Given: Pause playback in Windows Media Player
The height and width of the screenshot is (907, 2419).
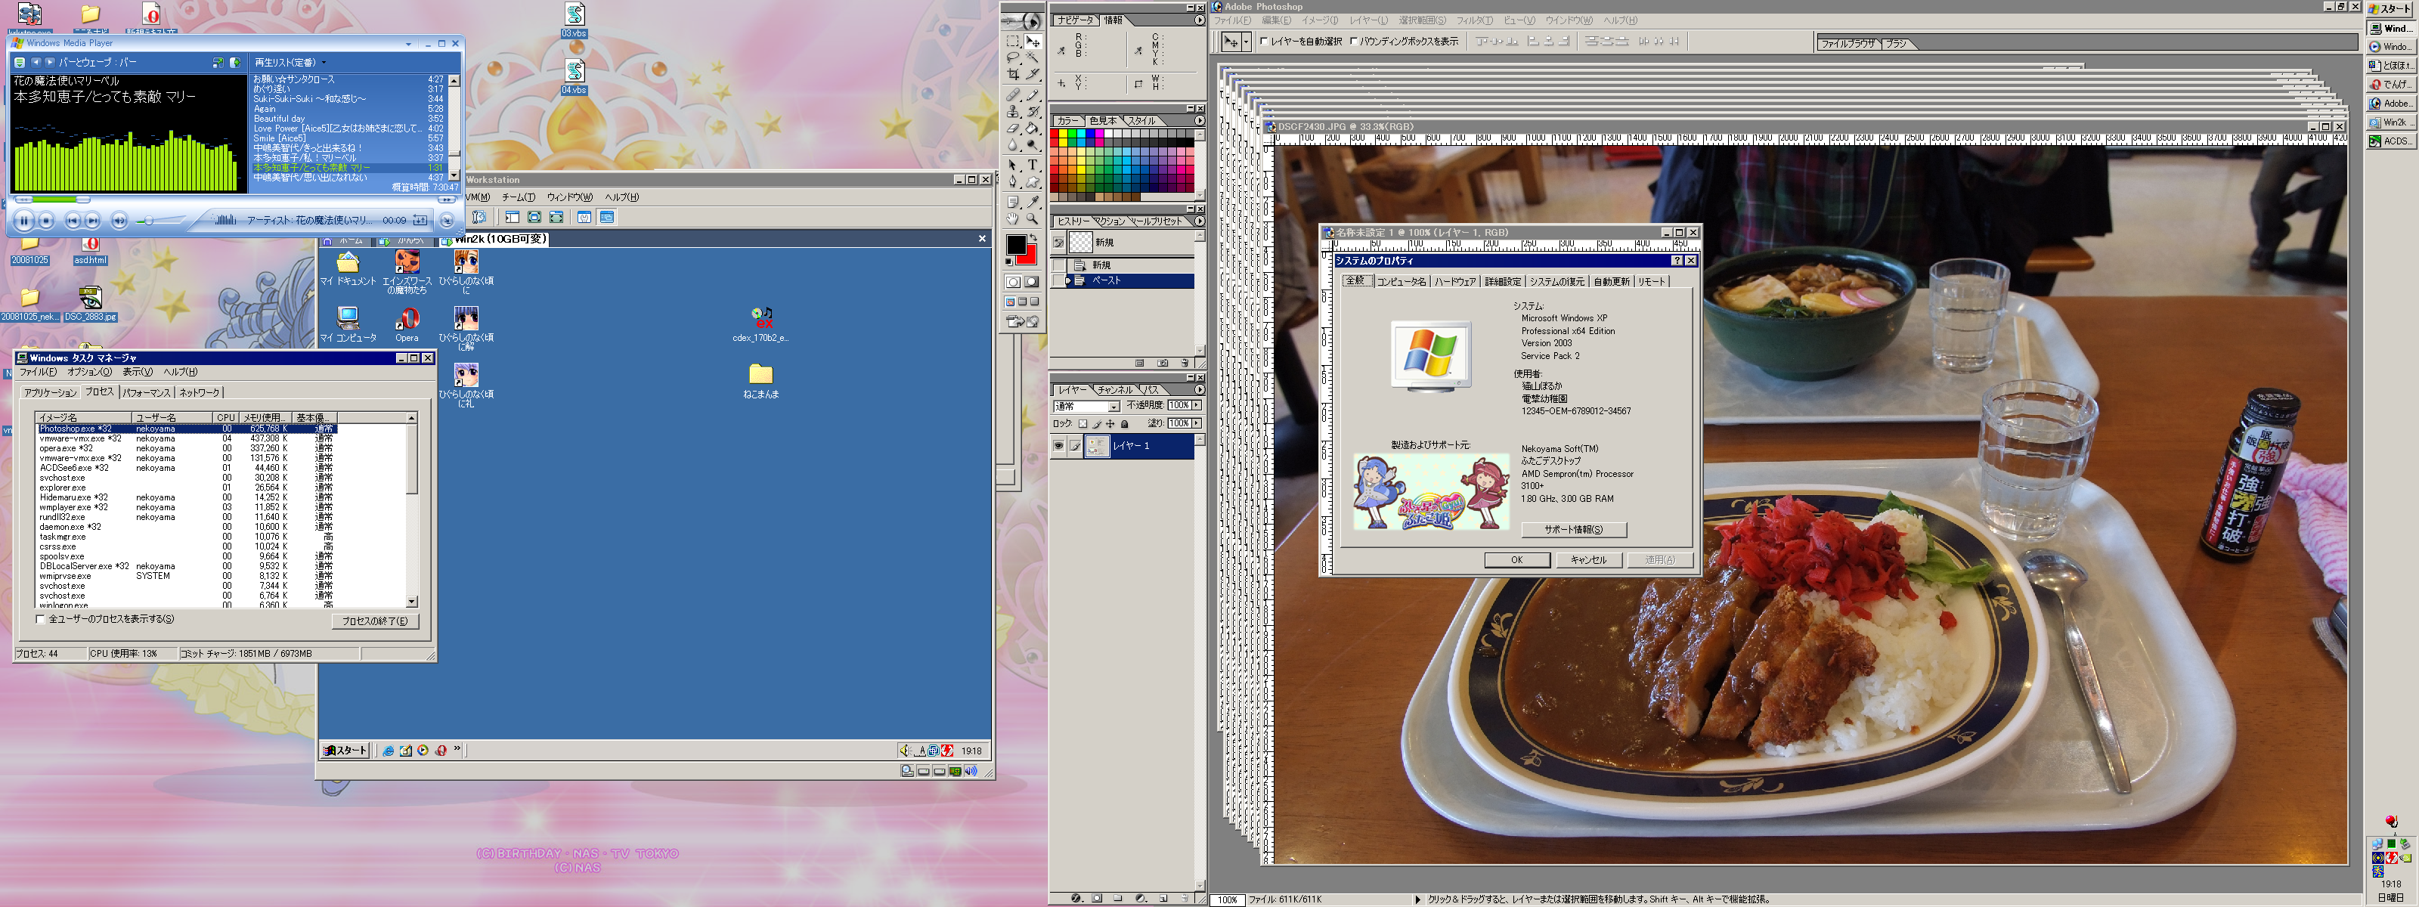Looking at the screenshot, I should click(24, 220).
